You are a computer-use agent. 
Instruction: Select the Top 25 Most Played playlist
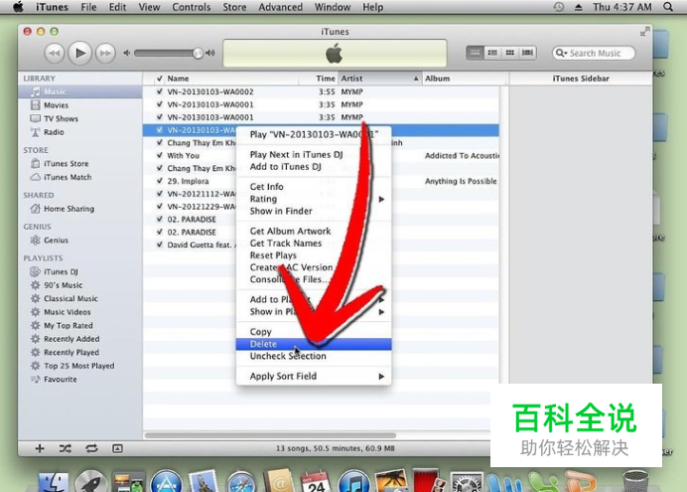click(80, 366)
